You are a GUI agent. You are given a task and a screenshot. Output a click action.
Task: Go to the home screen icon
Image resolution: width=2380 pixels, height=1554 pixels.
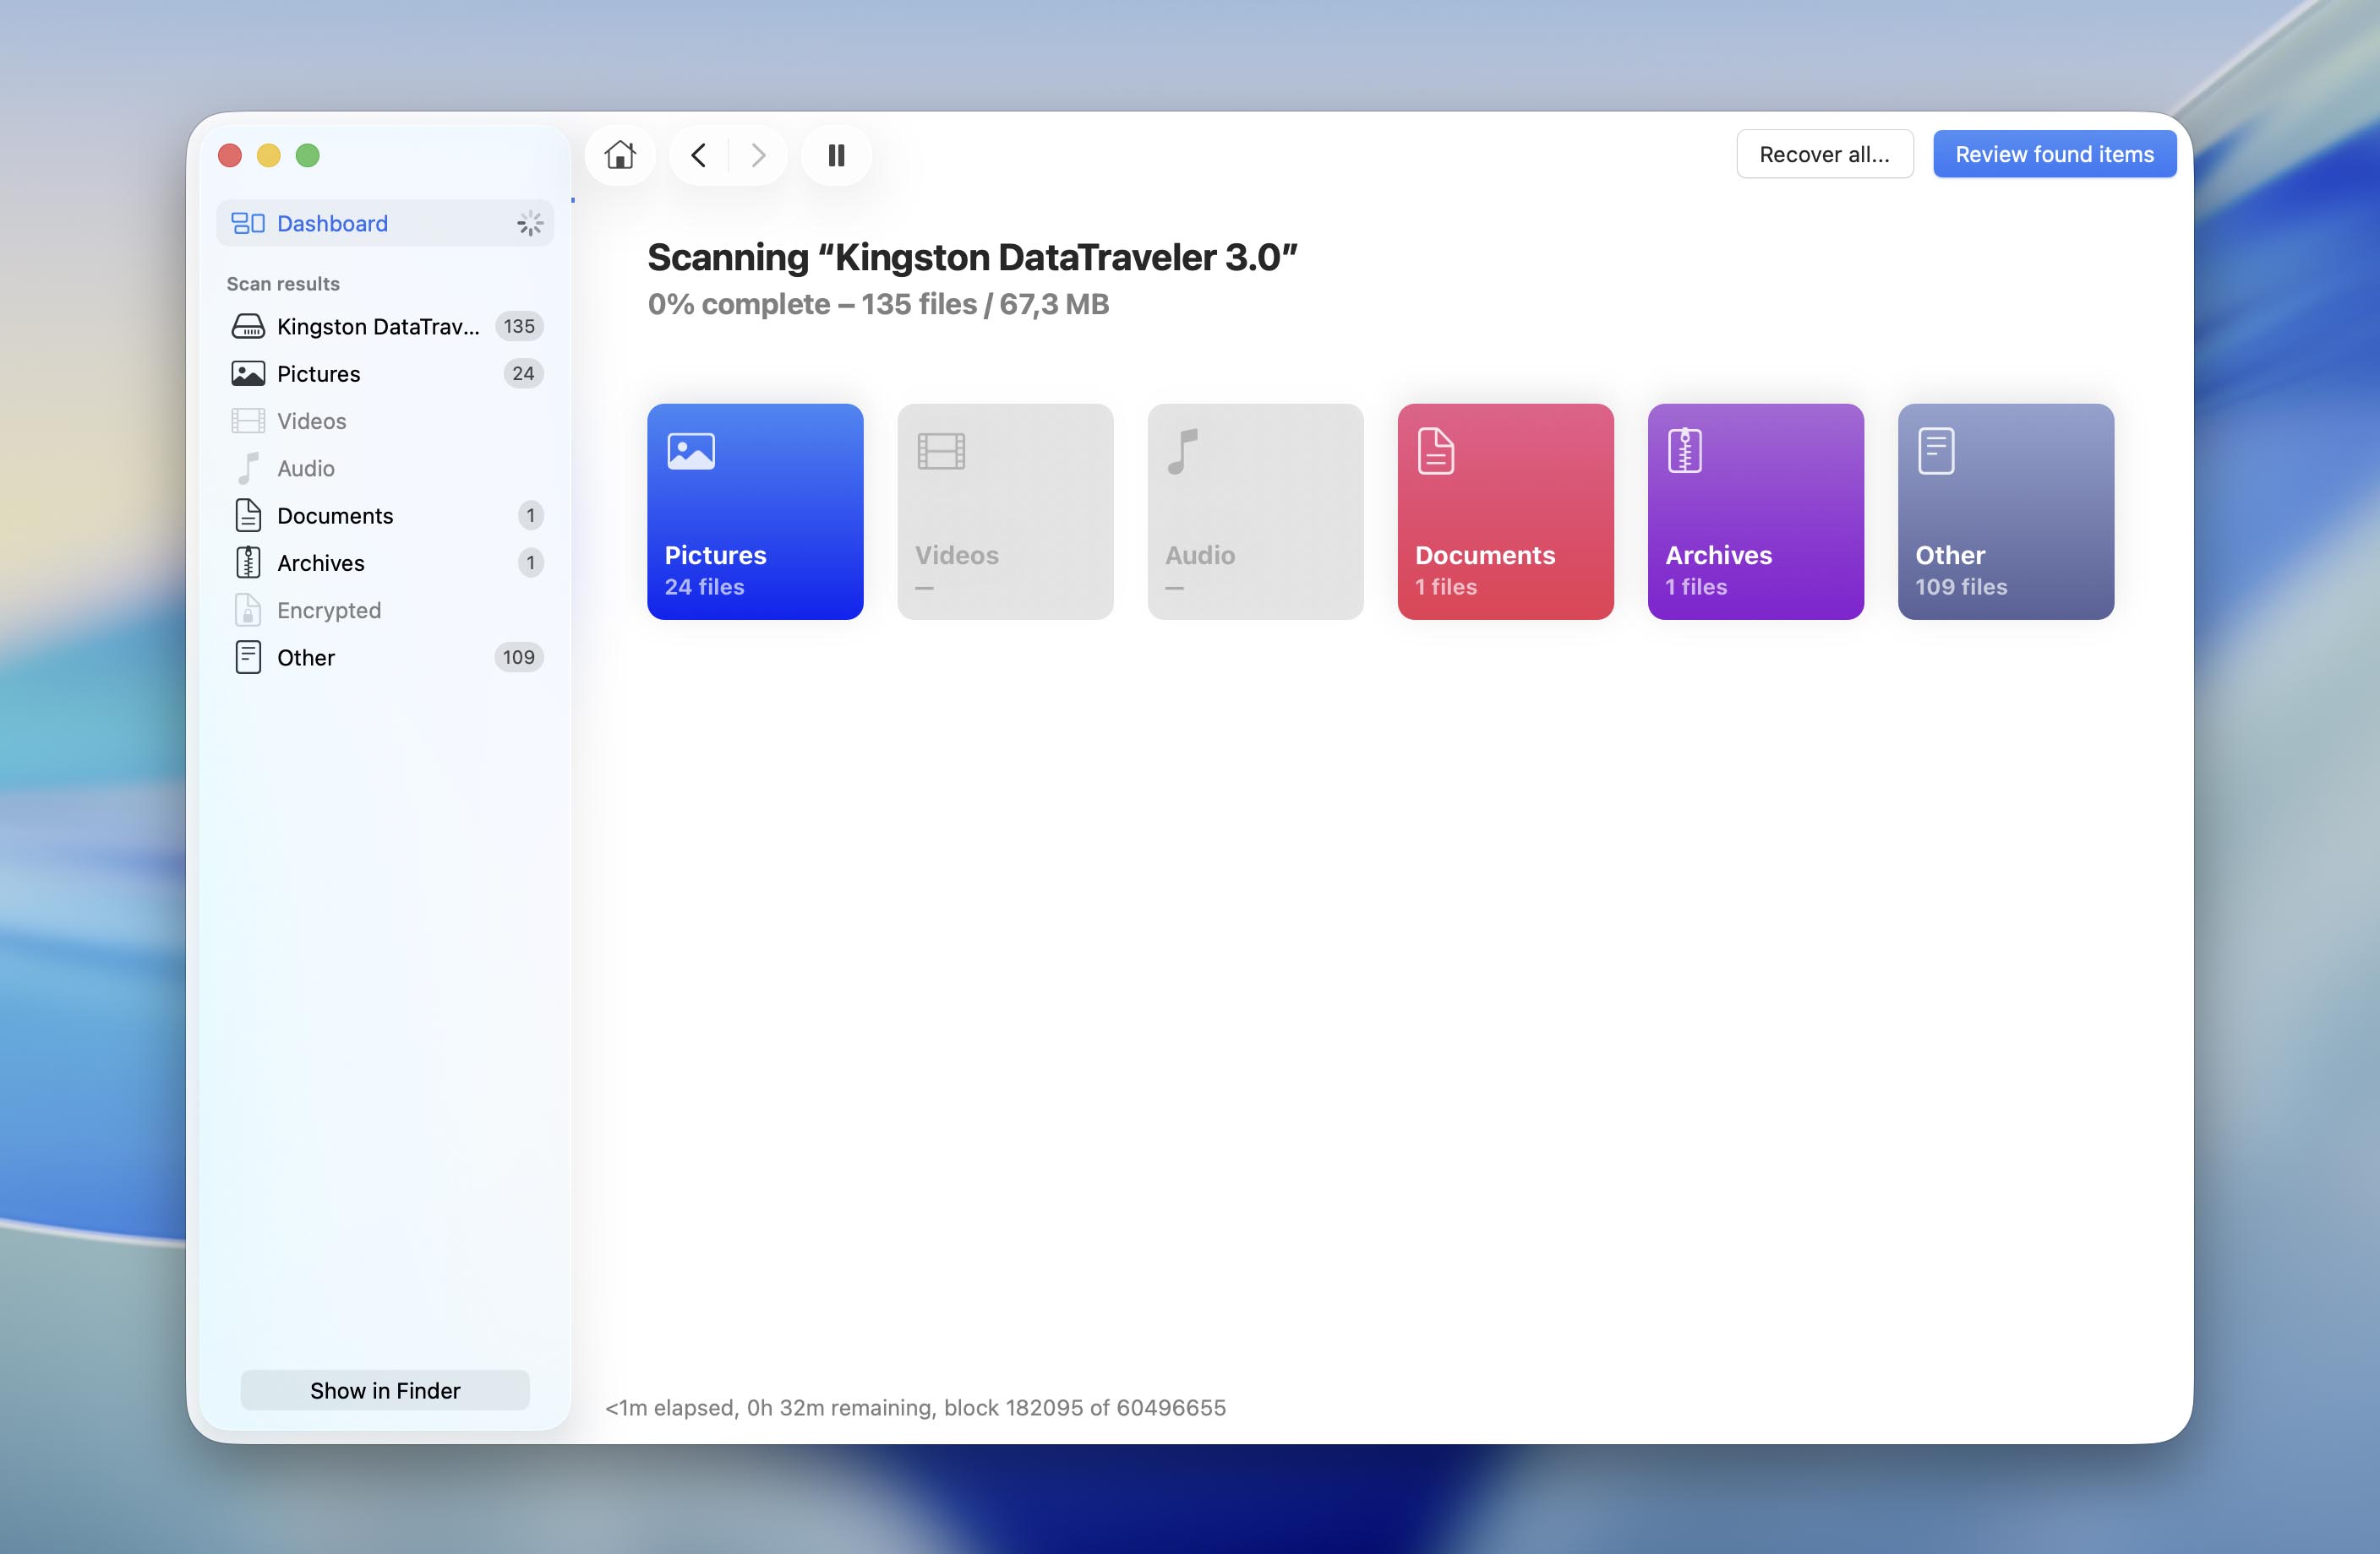tap(620, 155)
